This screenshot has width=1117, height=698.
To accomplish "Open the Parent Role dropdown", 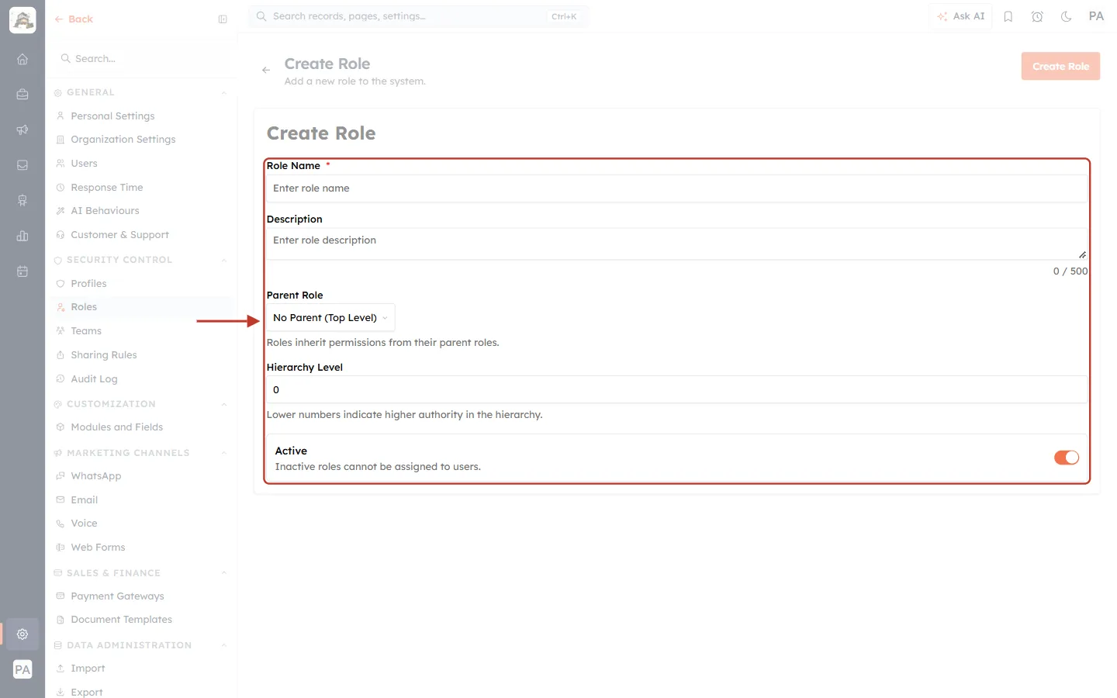I will 330,317.
